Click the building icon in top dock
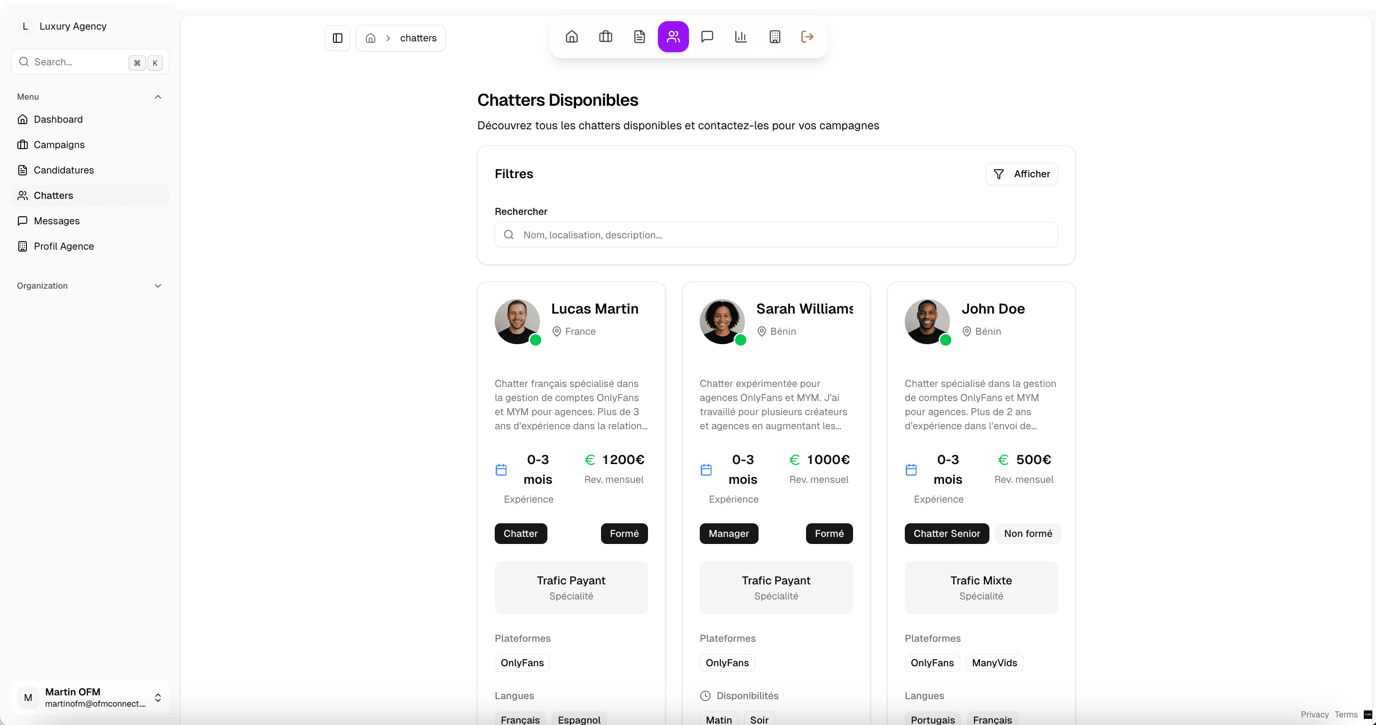Image resolution: width=1376 pixels, height=725 pixels. [x=775, y=37]
